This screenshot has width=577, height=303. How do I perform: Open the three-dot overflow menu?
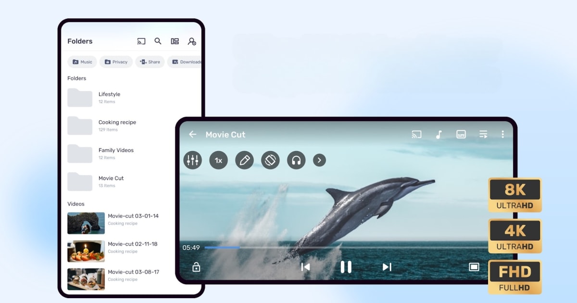[x=502, y=134]
